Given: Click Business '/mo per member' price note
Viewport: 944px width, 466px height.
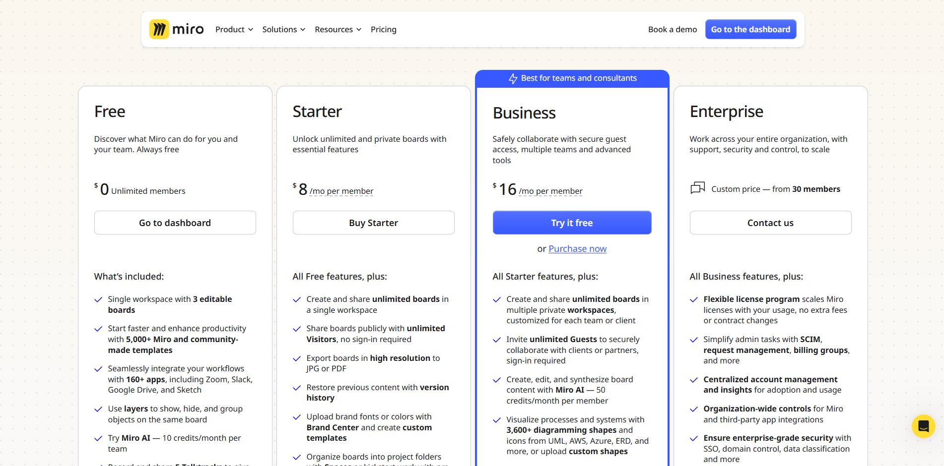Looking at the screenshot, I should (x=550, y=191).
